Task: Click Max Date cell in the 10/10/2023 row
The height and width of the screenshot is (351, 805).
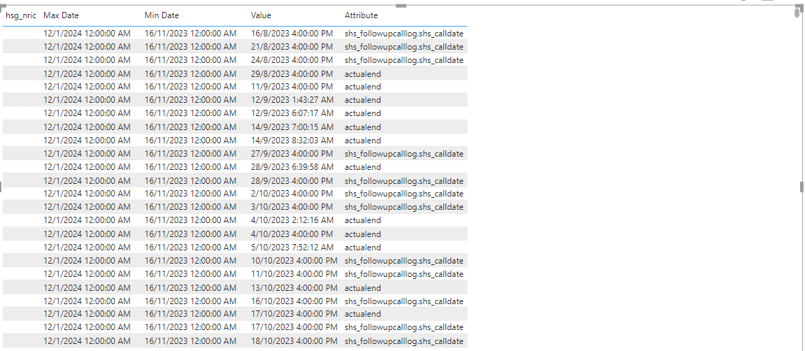Action: click(x=87, y=262)
